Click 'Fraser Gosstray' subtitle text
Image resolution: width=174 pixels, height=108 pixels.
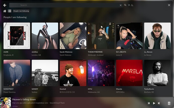pos(10,92)
